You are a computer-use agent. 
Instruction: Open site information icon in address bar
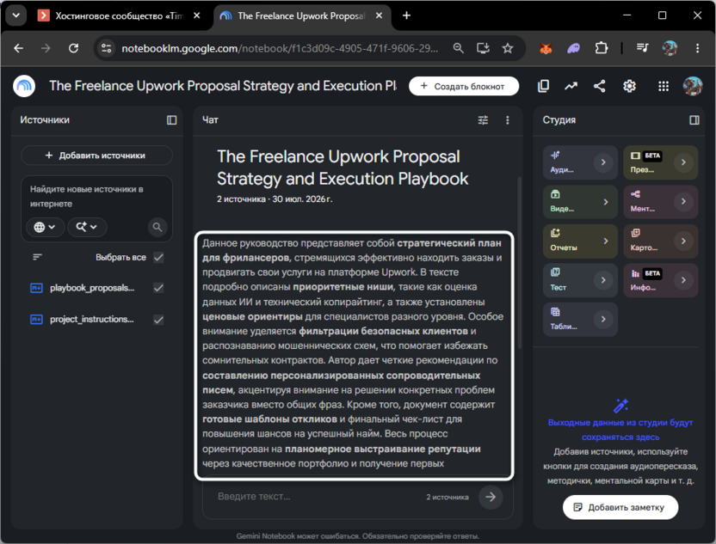107,48
